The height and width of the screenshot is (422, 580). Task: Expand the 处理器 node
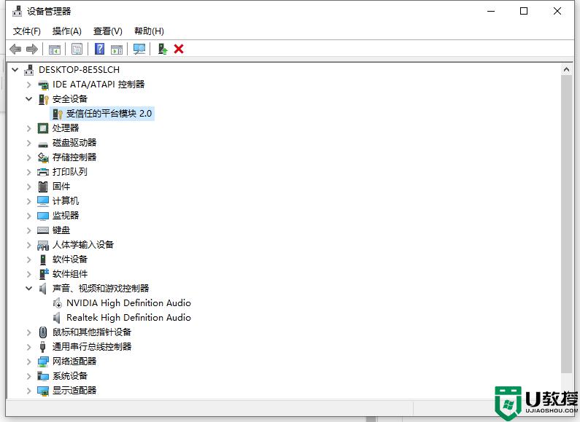click(29, 128)
